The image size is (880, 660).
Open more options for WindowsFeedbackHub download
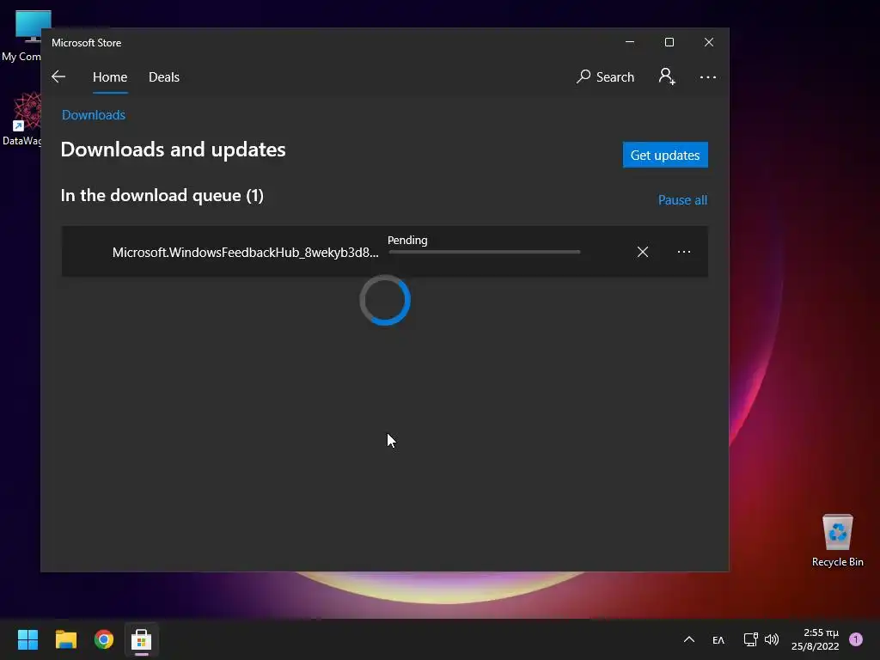pyautogui.click(x=683, y=252)
